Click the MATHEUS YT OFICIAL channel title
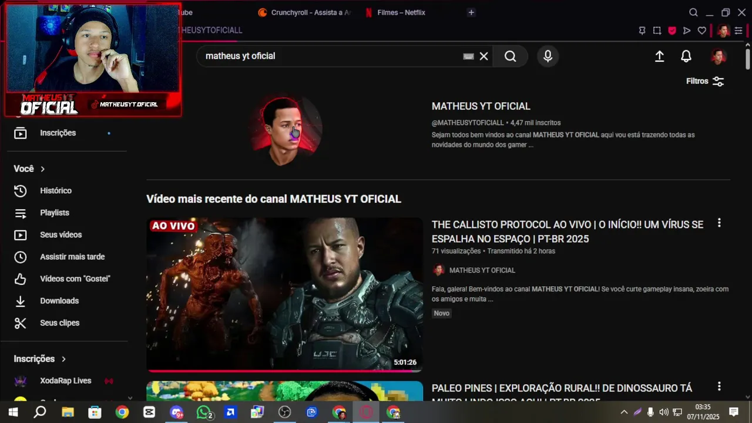752x423 pixels. [x=481, y=106]
